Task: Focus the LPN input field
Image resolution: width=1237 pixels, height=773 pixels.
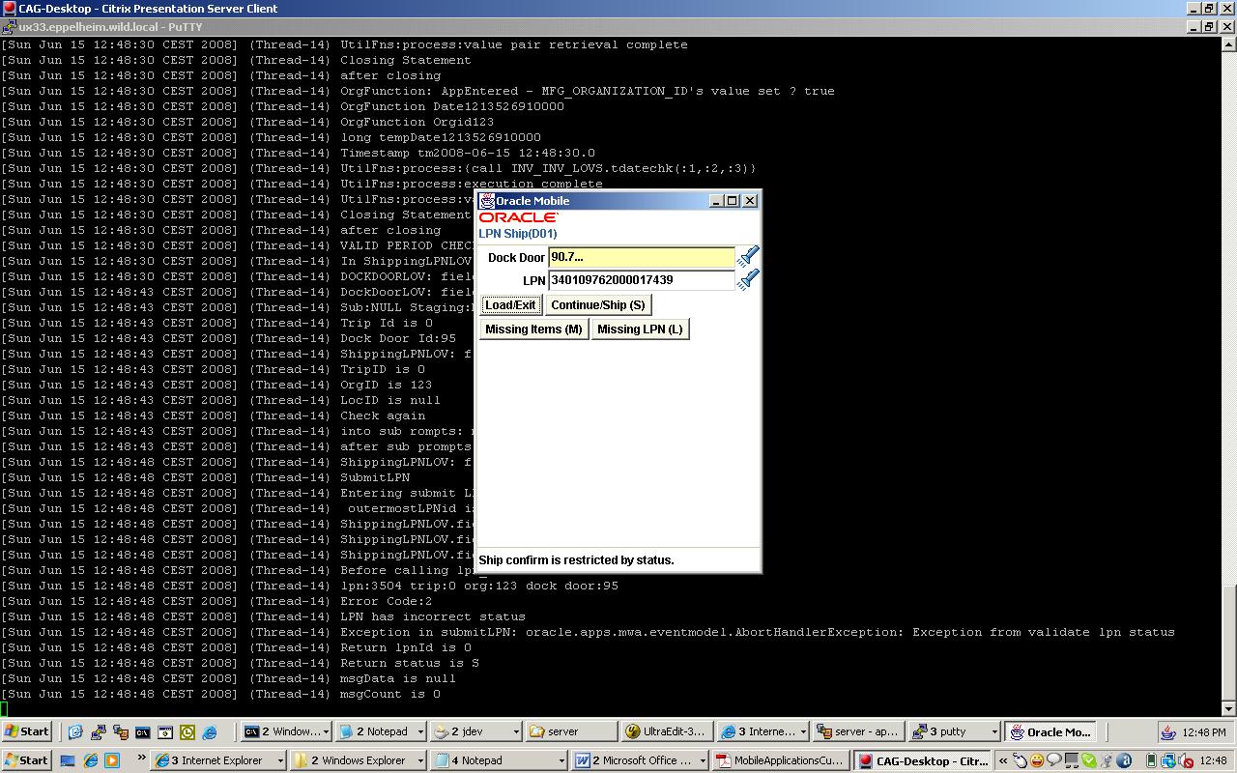Action: click(642, 280)
